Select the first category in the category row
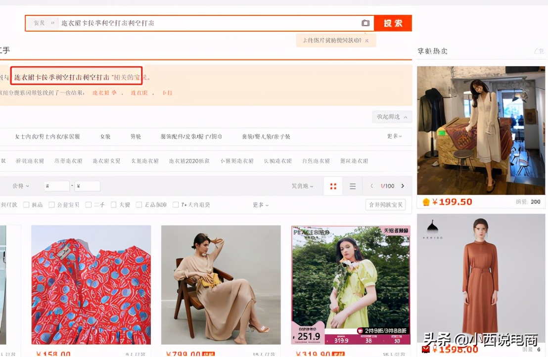The height and width of the screenshot is (357, 548). pos(47,136)
